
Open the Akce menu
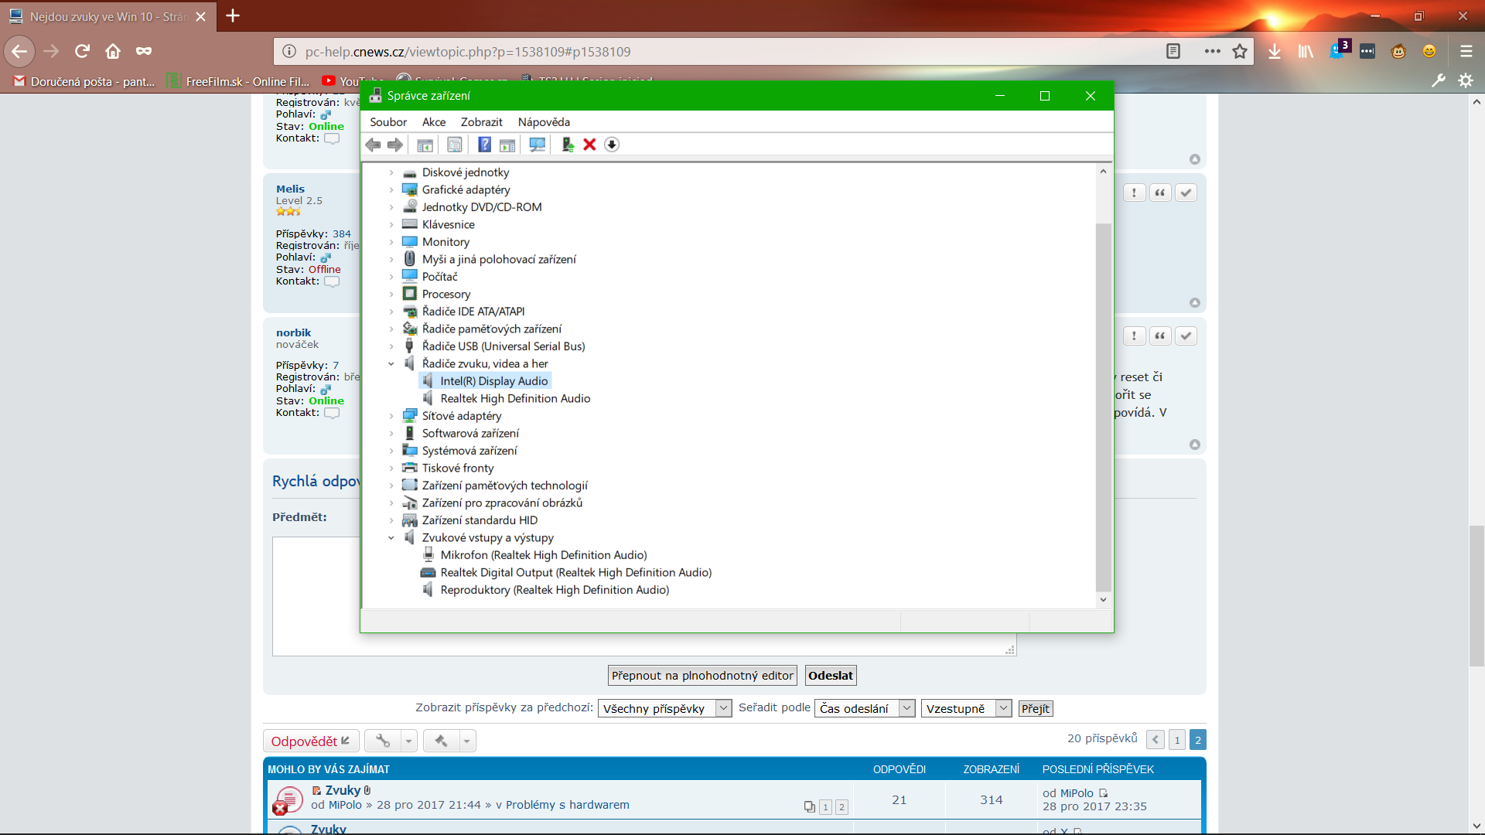433,122
